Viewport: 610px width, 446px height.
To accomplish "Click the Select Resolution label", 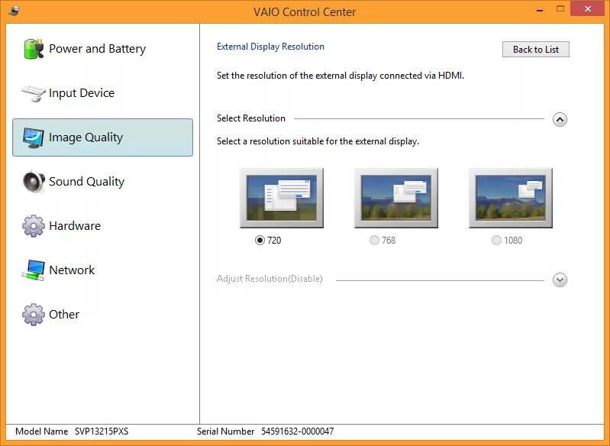I will (251, 118).
